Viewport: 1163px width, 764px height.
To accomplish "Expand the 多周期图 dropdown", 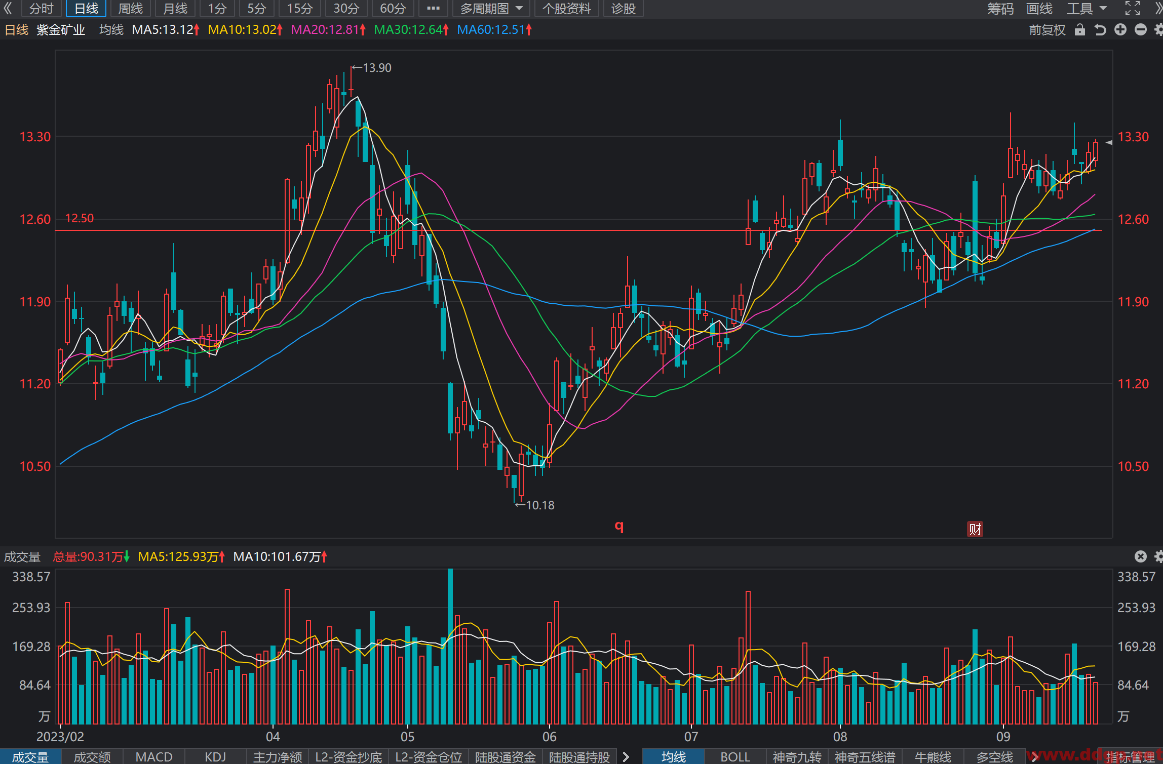I will point(491,9).
